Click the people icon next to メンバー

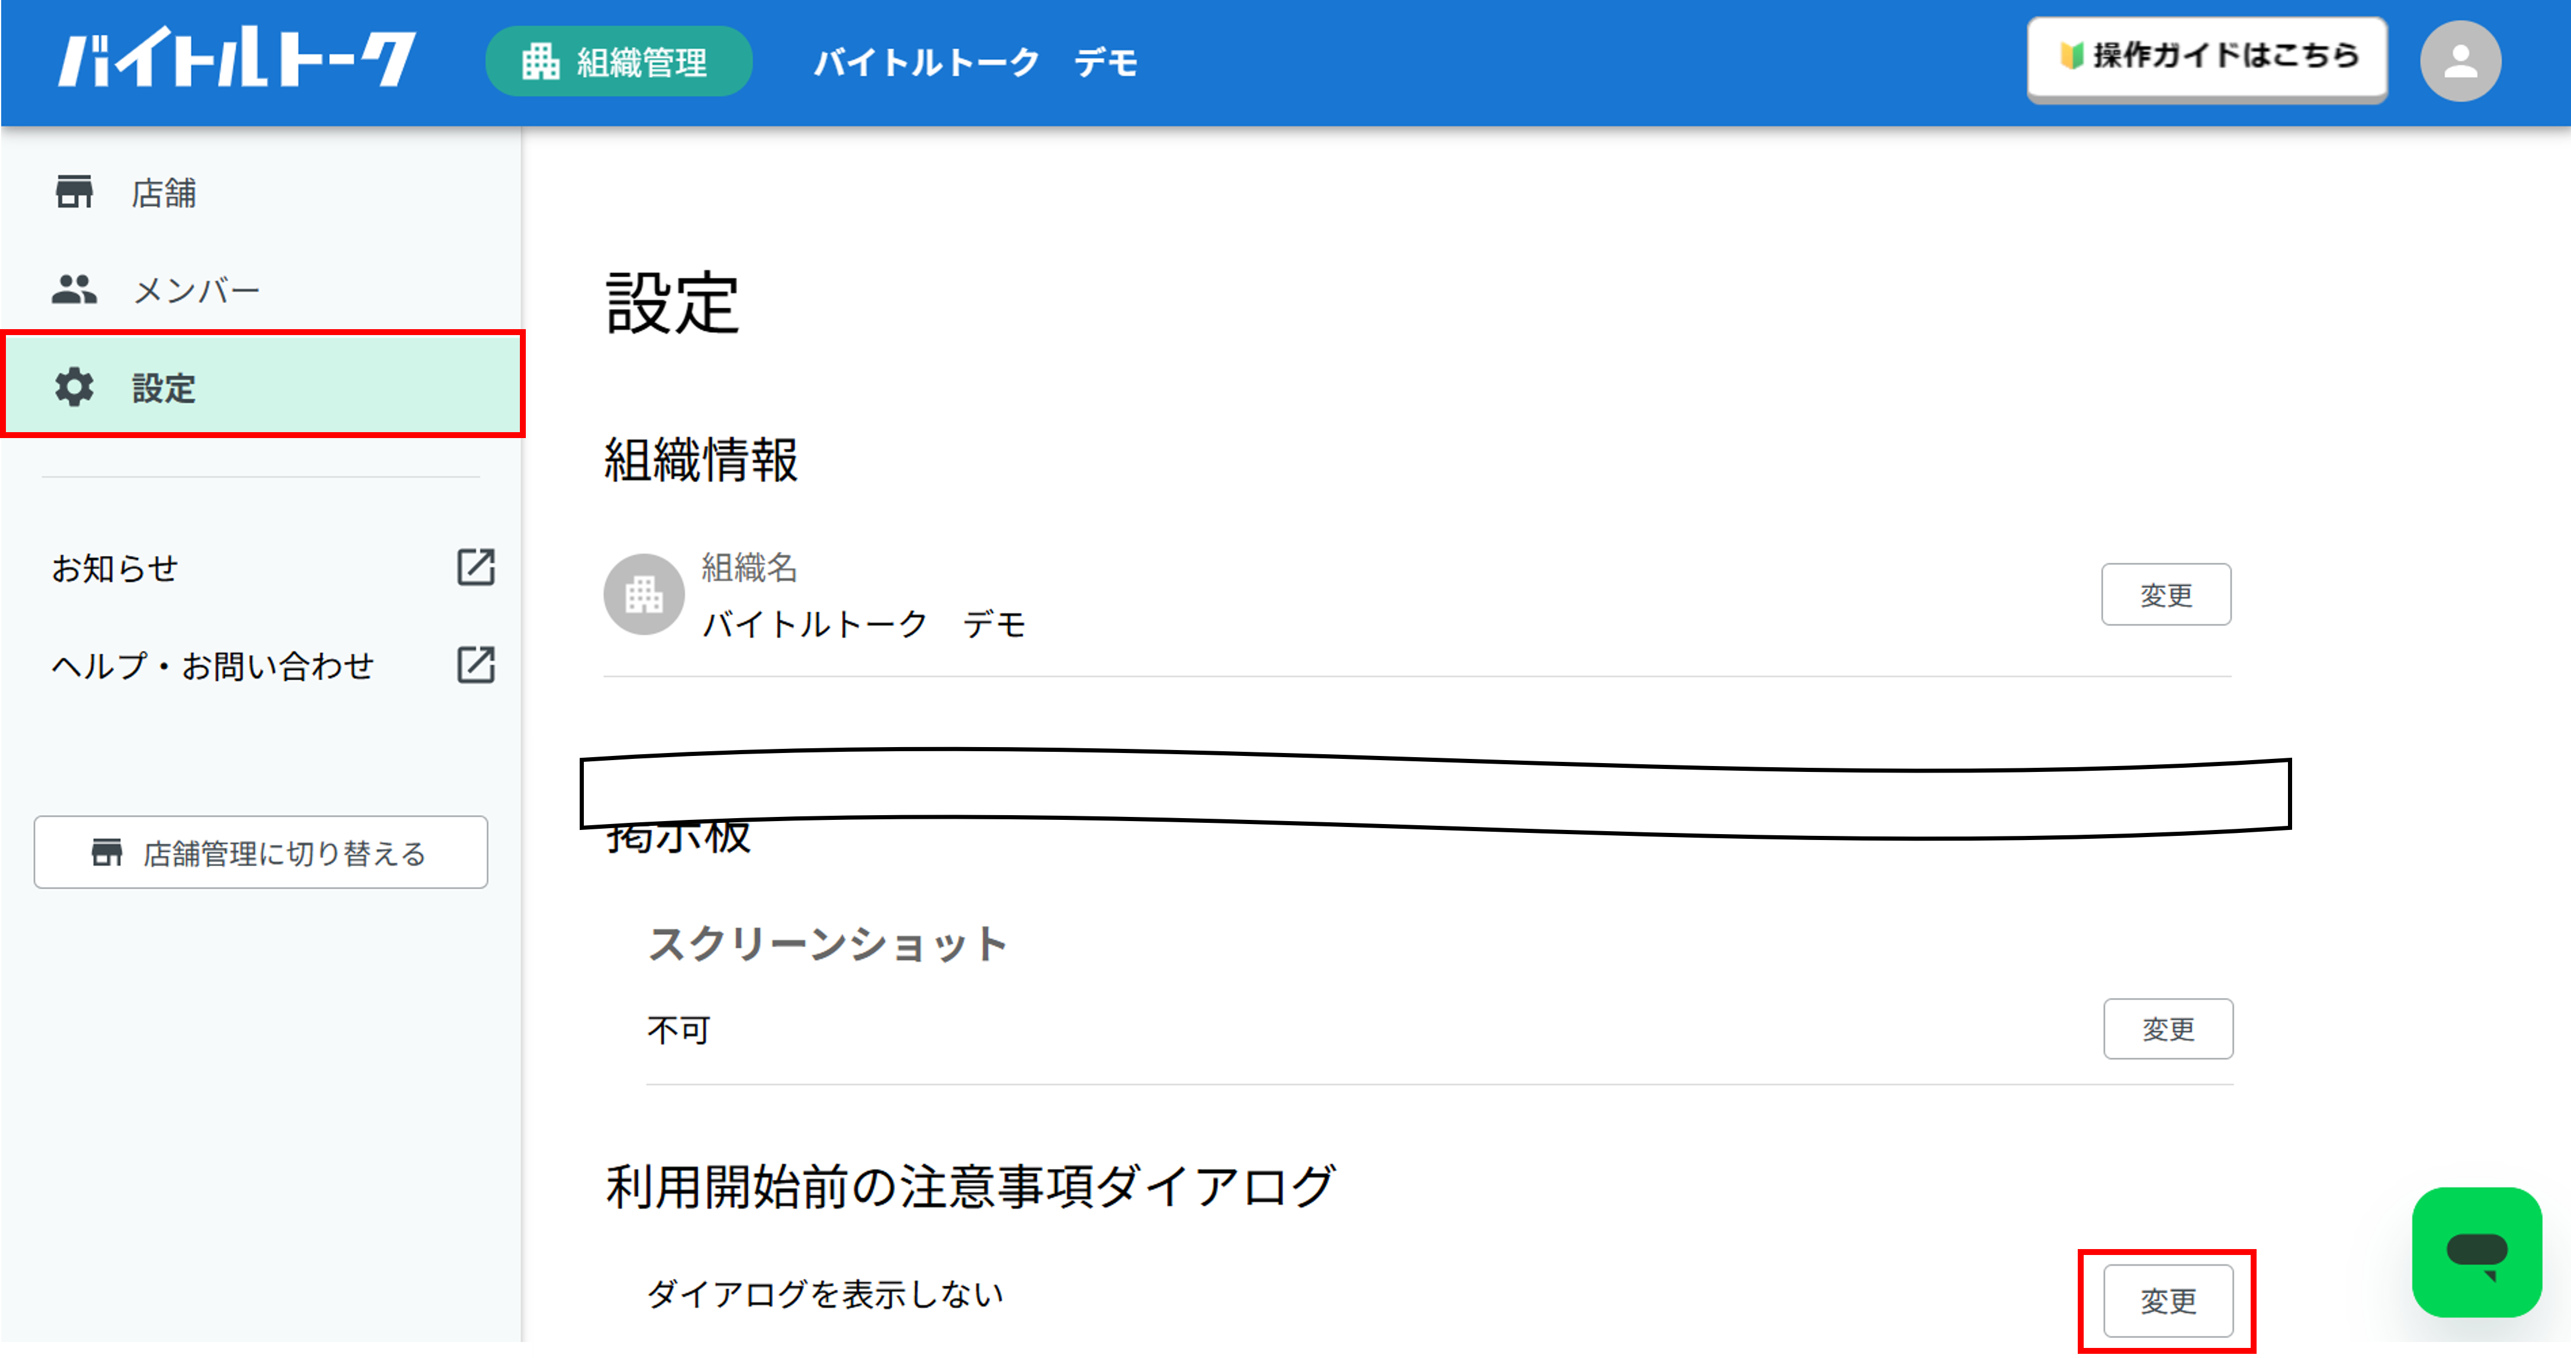tap(74, 289)
